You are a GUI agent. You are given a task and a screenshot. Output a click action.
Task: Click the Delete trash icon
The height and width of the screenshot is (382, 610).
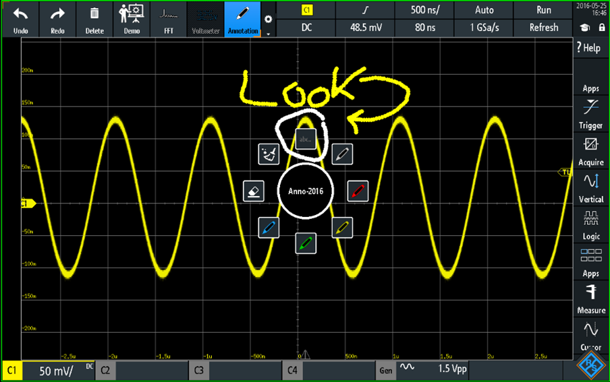(94, 19)
